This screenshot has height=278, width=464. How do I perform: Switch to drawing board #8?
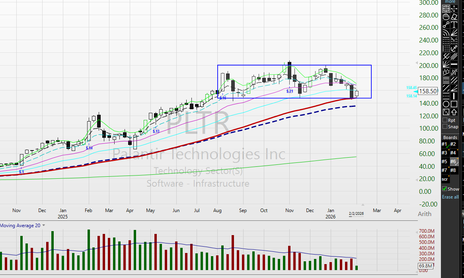click(453, 170)
